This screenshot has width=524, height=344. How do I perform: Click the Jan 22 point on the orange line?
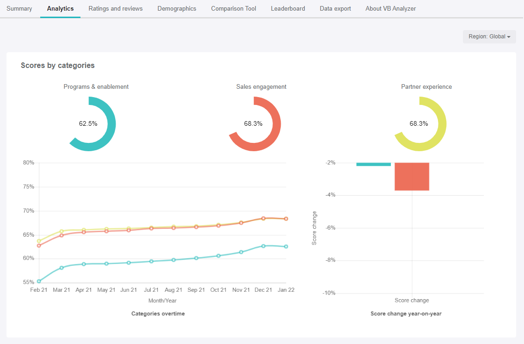pos(286,219)
